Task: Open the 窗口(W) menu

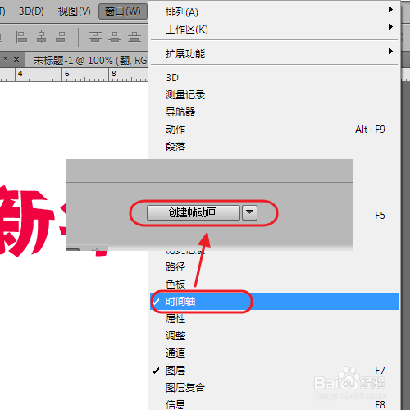Action: pos(123,11)
